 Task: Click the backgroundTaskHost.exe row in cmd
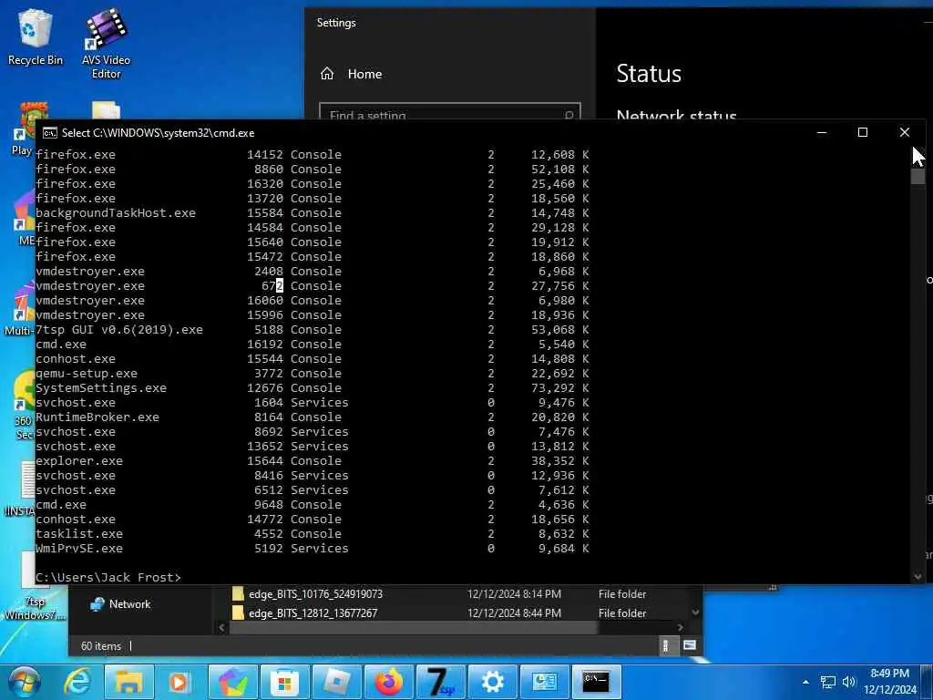click(x=312, y=213)
